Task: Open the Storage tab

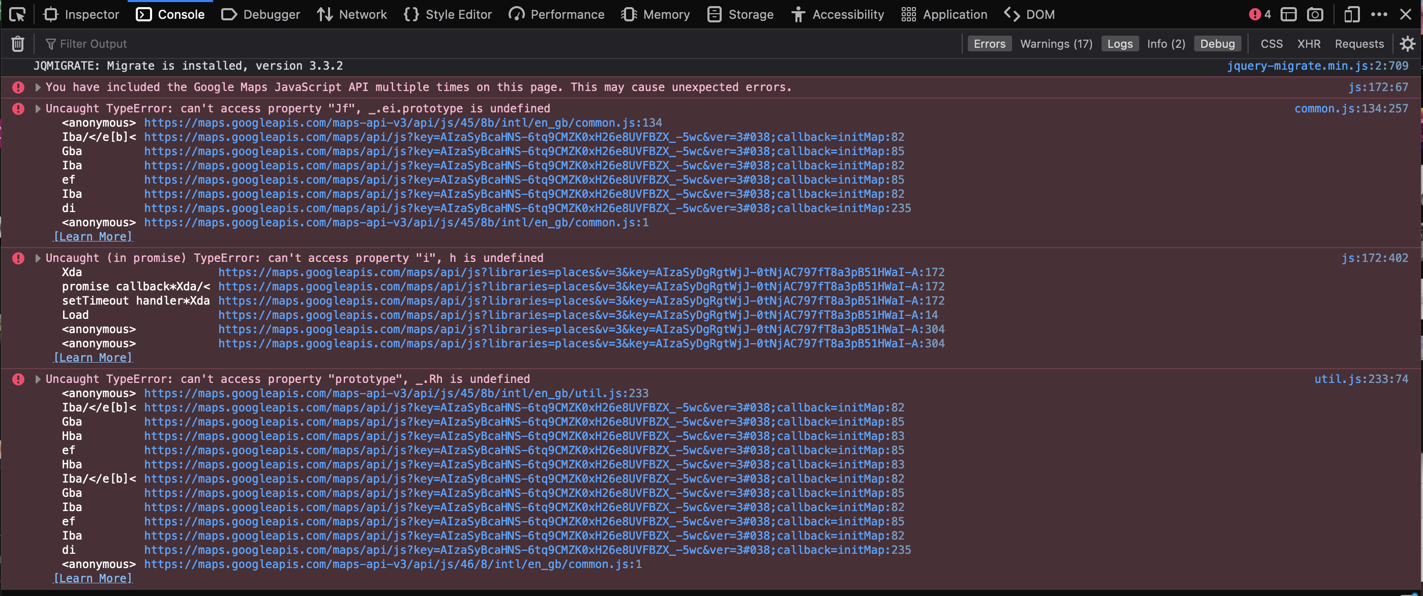Action: pyautogui.click(x=739, y=14)
